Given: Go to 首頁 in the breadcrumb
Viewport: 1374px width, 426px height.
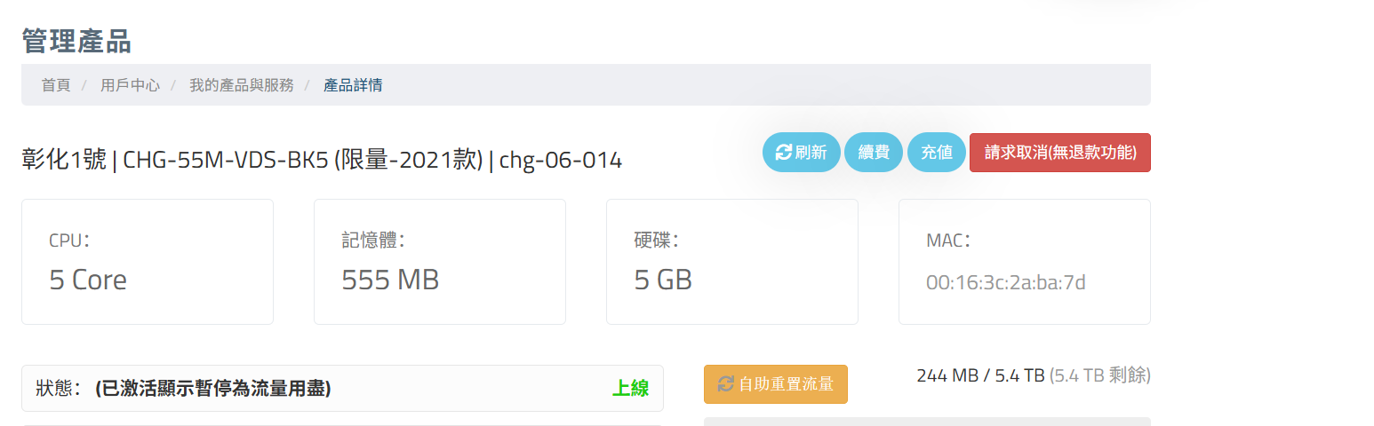Looking at the screenshot, I should (56, 85).
